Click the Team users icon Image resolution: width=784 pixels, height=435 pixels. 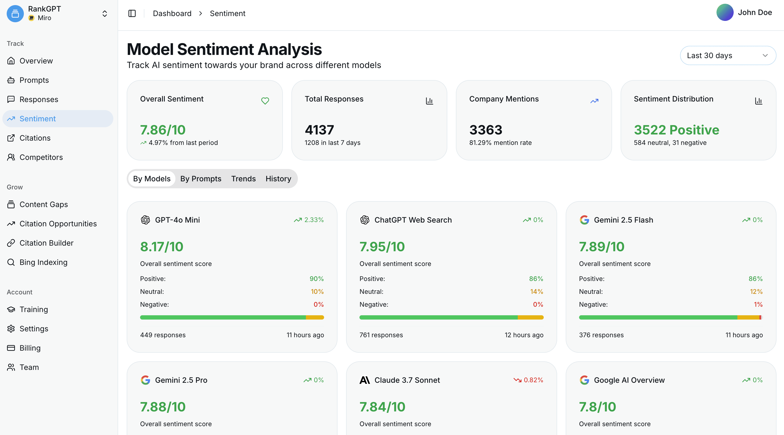(x=11, y=367)
